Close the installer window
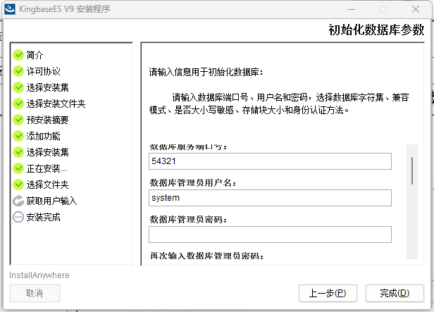434x312 pixels. click(x=416, y=9)
